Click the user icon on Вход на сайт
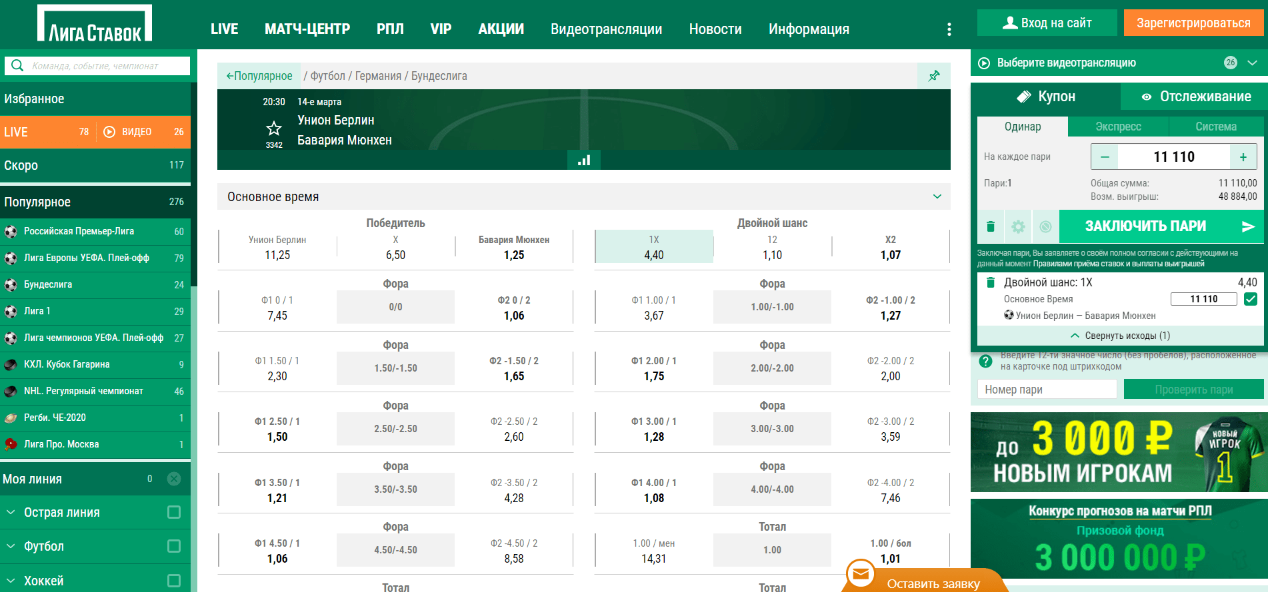Viewport: 1268px width, 592px height. pos(1009,23)
